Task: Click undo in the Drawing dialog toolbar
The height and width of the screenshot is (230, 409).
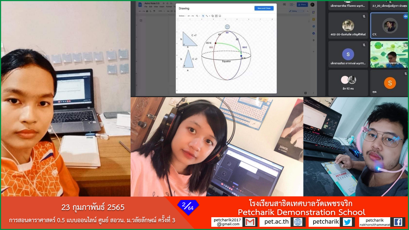Action: tap(189, 16)
